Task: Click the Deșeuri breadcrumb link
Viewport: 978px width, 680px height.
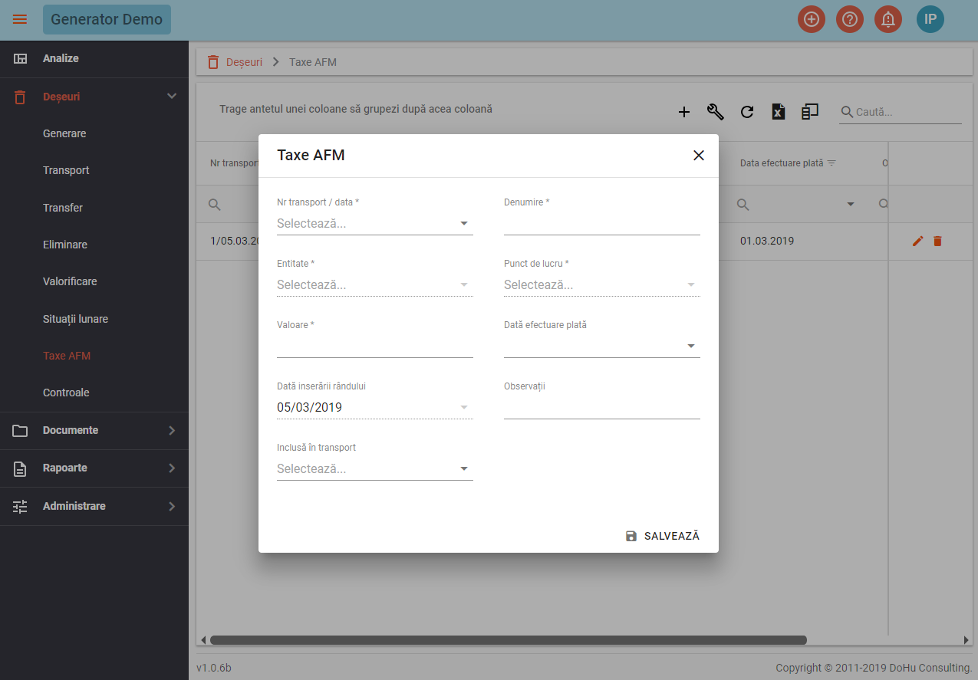Action: tap(244, 62)
